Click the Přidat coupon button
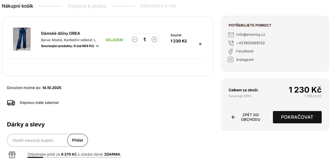 coord(77,140)
